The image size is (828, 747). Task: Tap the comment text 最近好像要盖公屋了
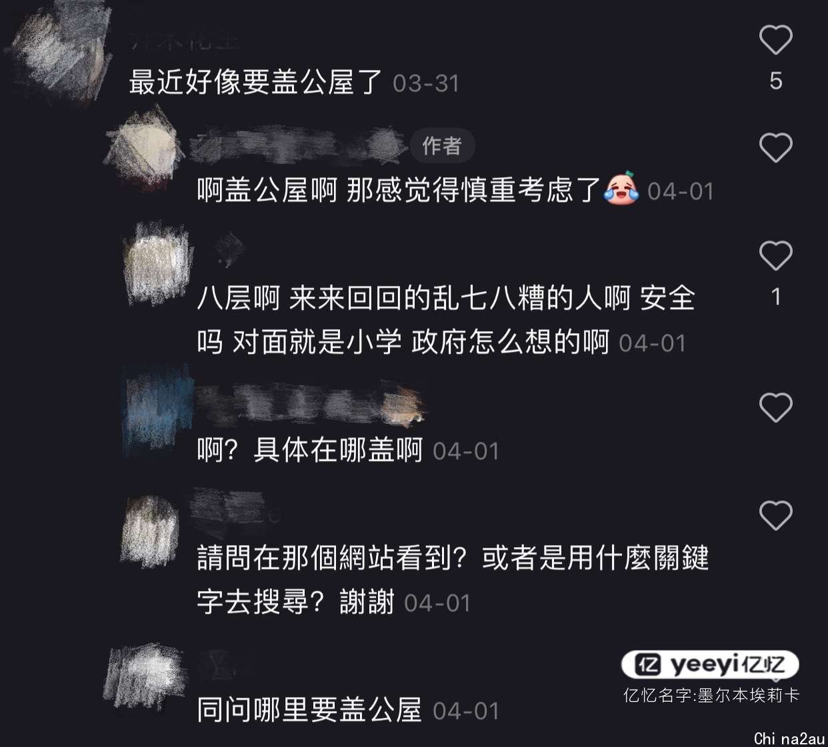(255, 83)
